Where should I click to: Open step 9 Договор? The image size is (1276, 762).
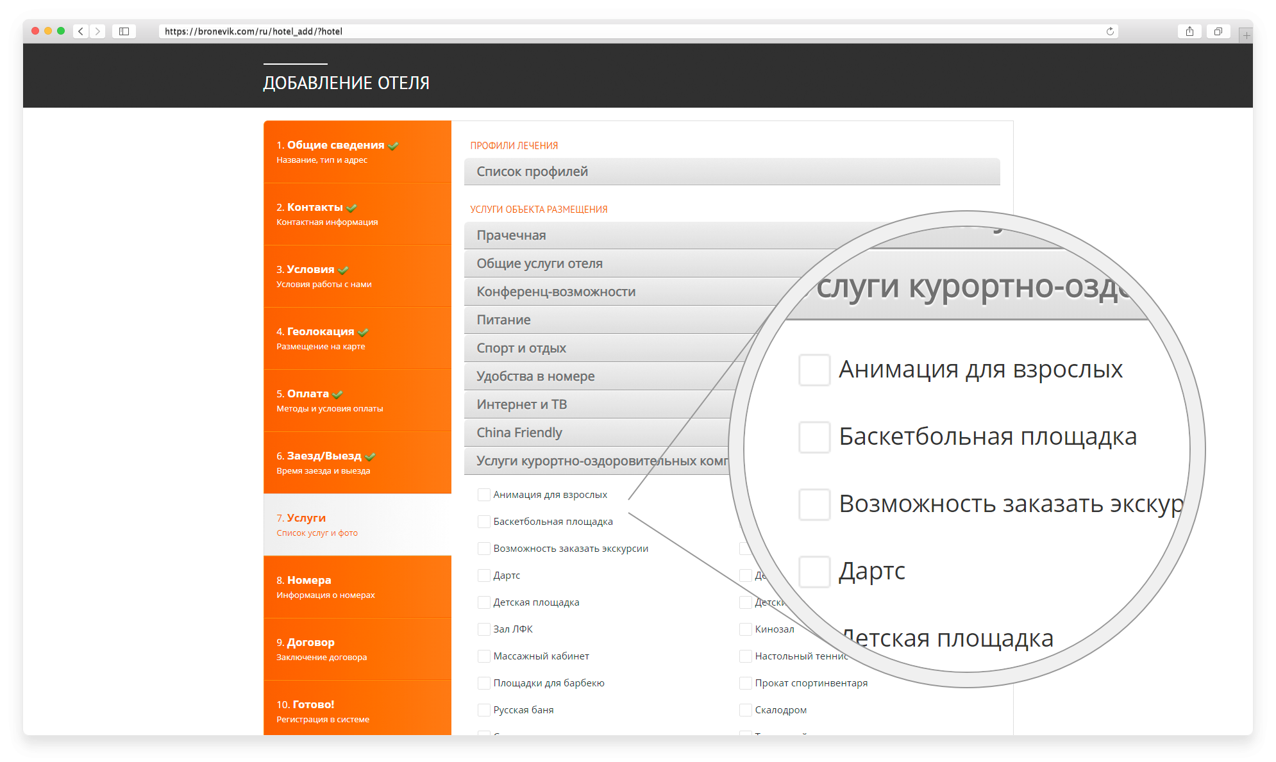tap(357, 649)
